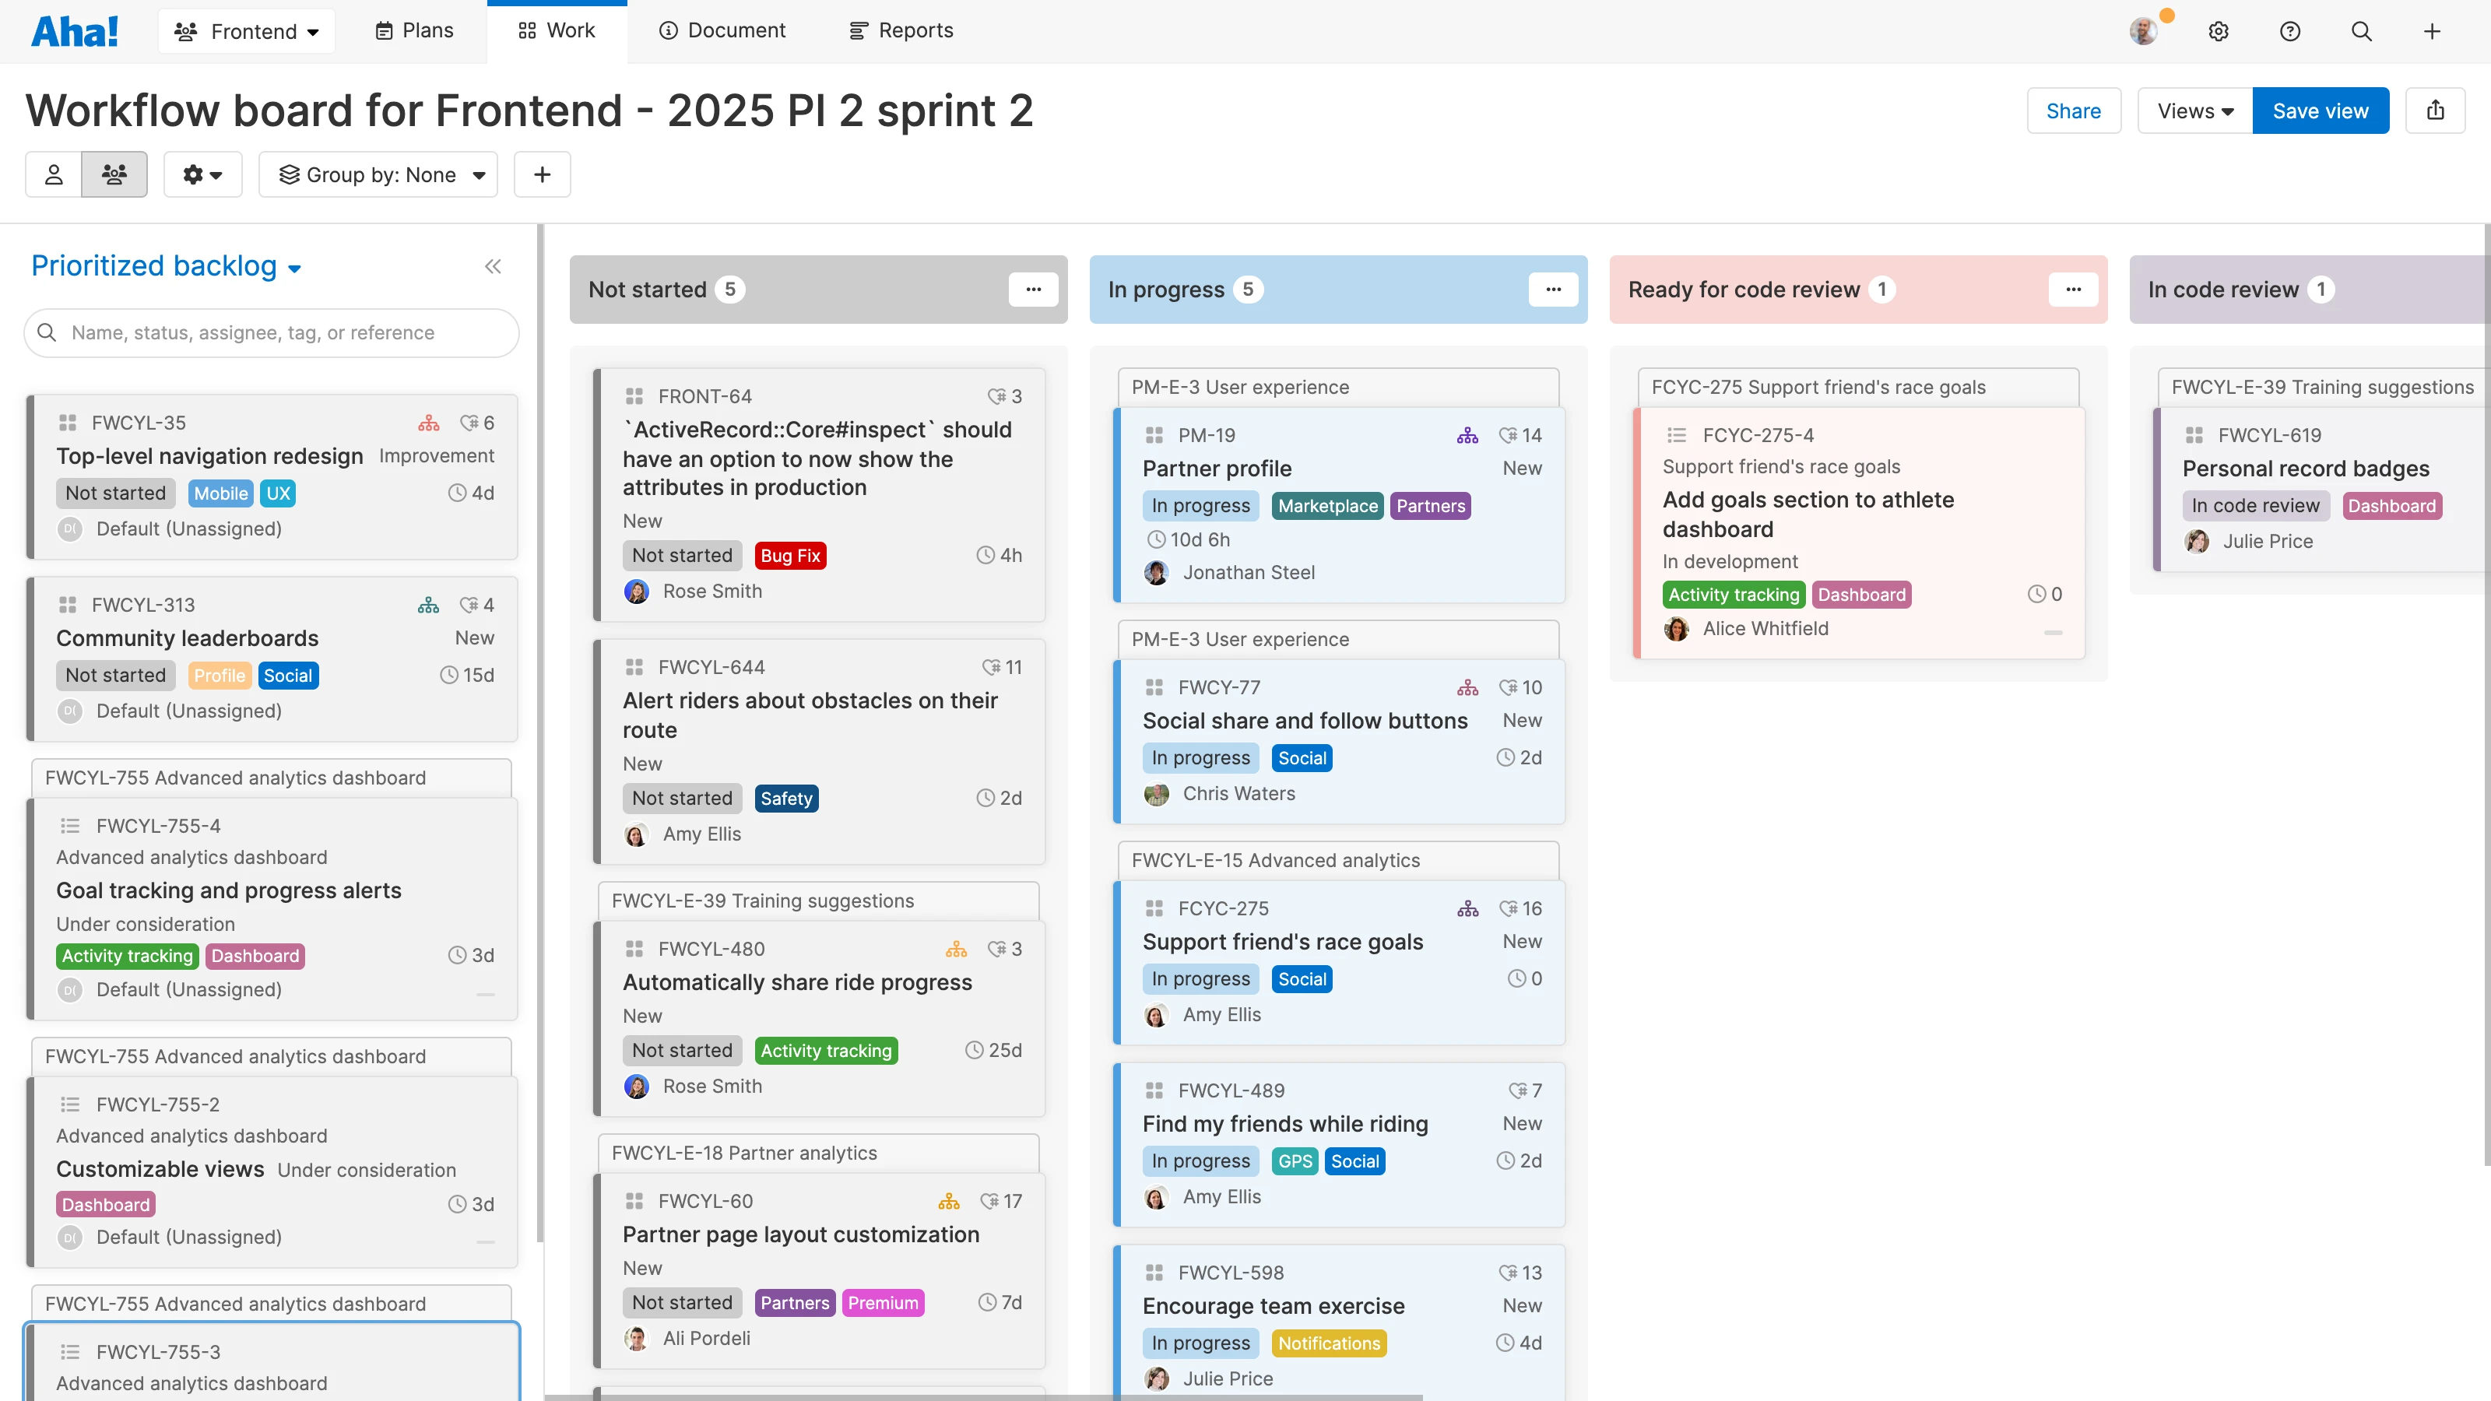Open the Reports tab
Viewport: 2491px width, 1401px height.
coord(901,31)
